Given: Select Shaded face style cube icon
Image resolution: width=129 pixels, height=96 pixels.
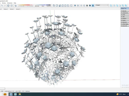Looking at the screenshot, I should tap(87, 6).
